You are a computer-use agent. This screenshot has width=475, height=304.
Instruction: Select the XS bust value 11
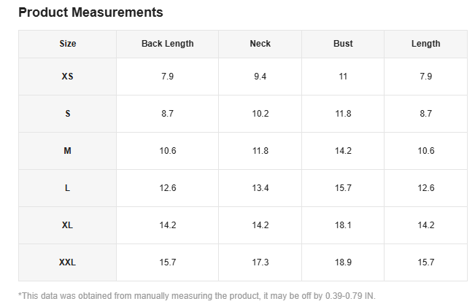pos(343,77)
